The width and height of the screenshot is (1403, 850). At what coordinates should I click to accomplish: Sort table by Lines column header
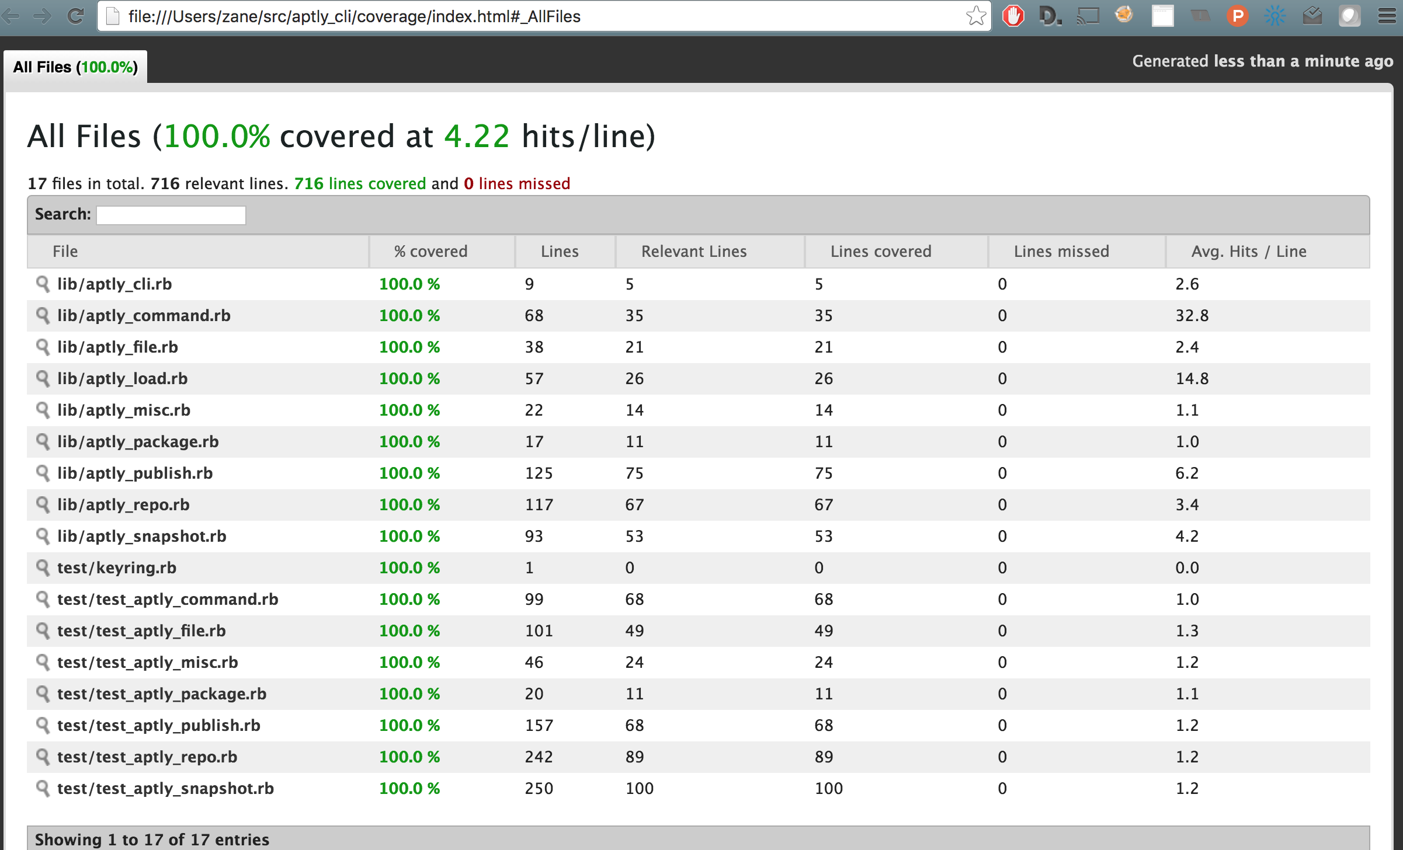coord(565,252)
